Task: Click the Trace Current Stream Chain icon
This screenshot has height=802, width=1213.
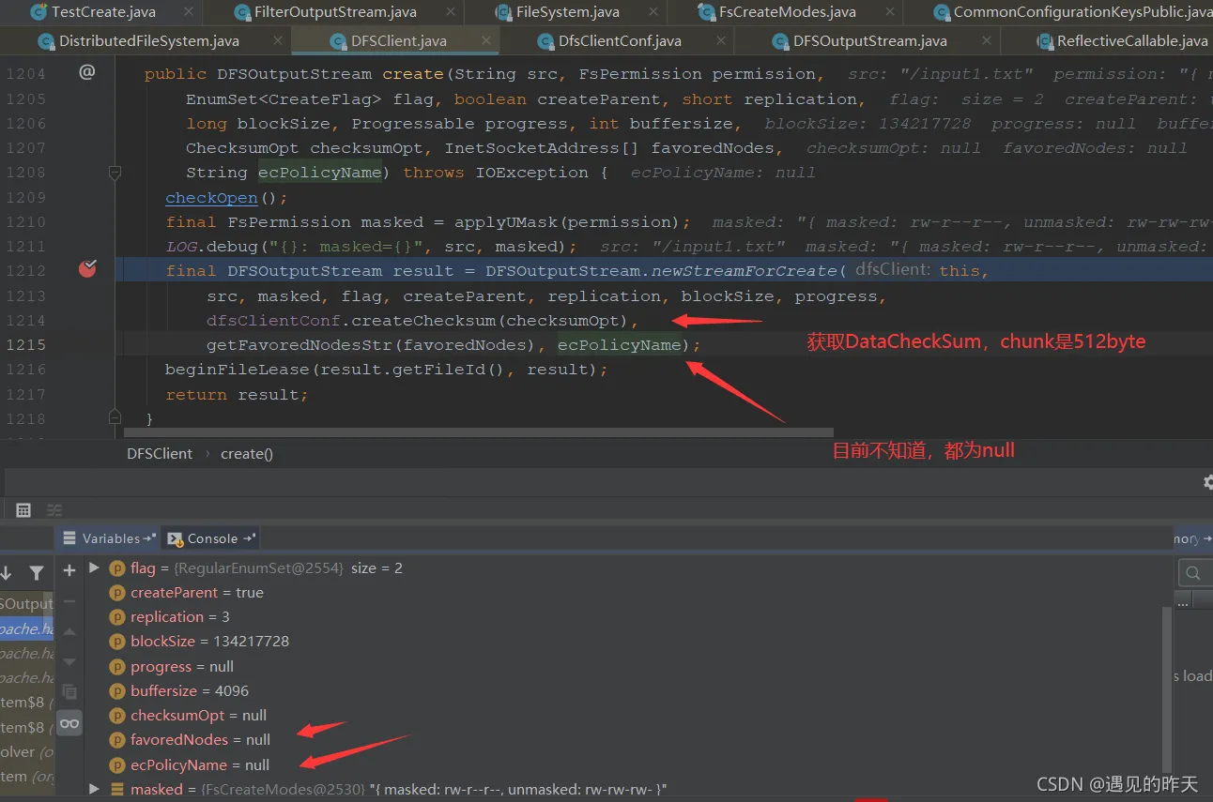Action: (54, 510)
